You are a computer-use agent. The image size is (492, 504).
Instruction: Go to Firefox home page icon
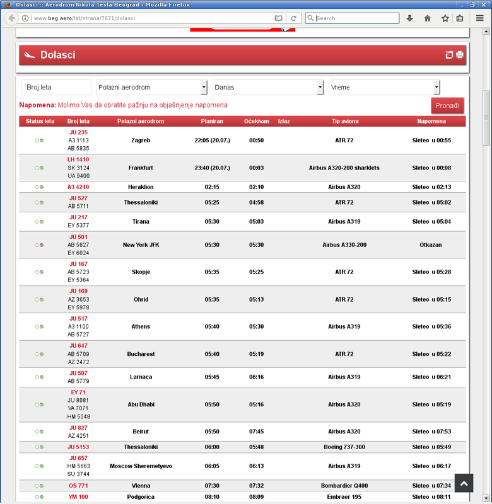click(427, 18)
